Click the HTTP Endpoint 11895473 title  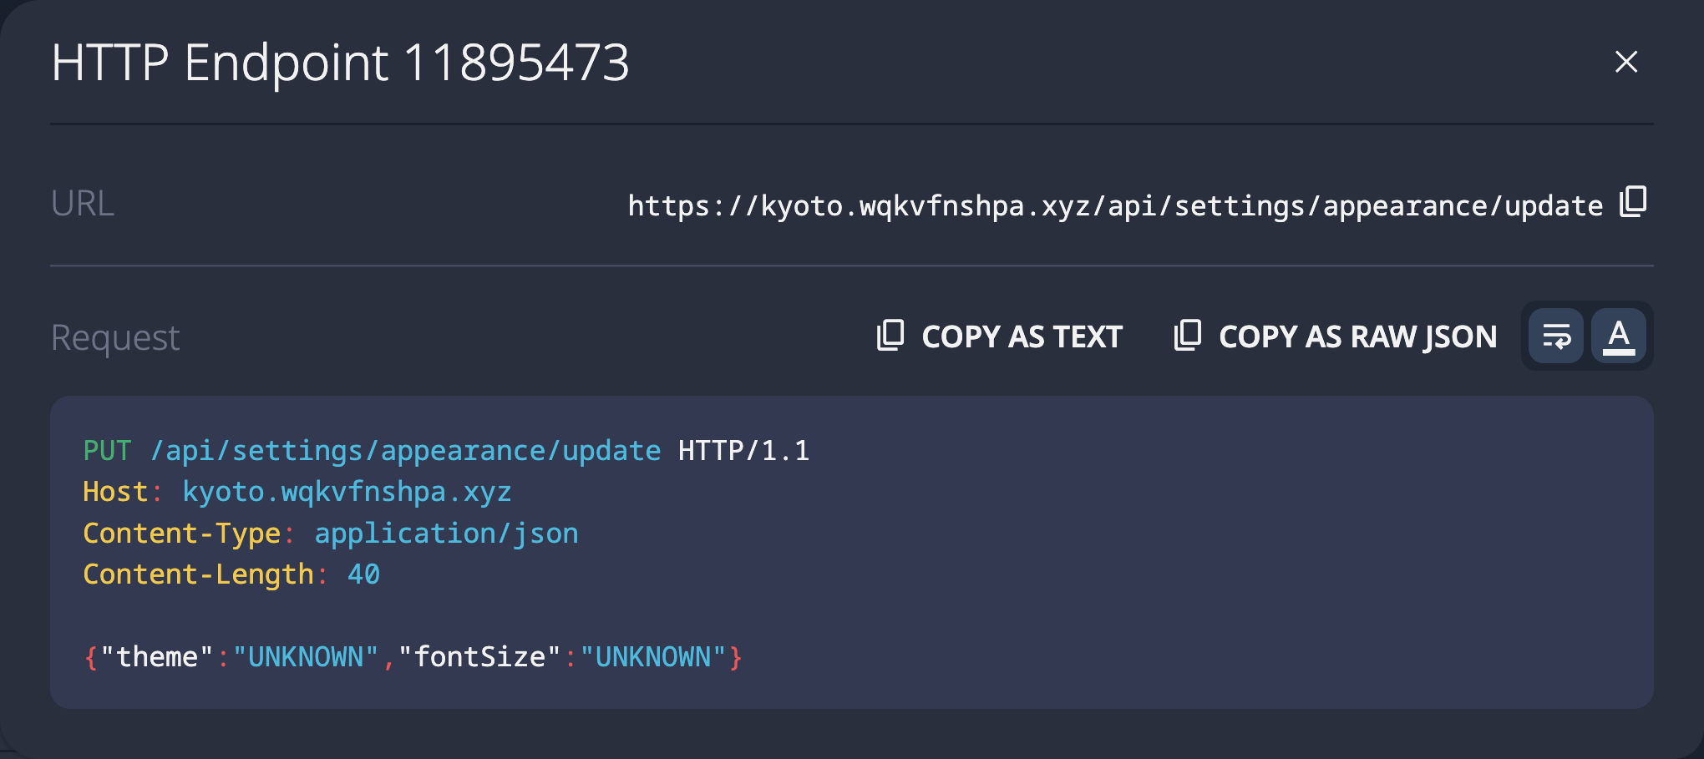pos(340,63)
